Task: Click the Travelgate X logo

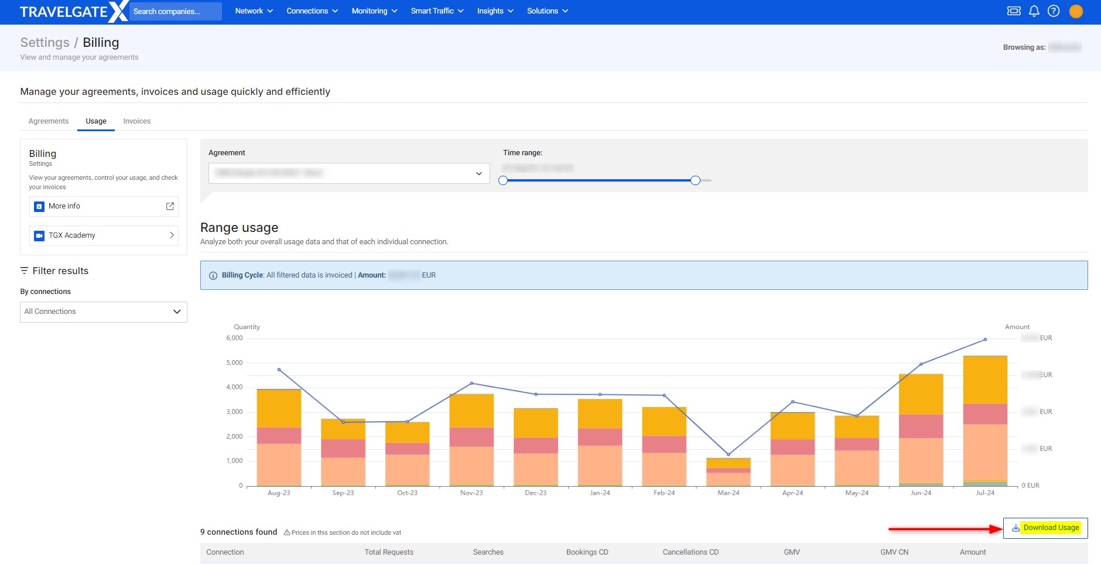Action: pos(74,11)
